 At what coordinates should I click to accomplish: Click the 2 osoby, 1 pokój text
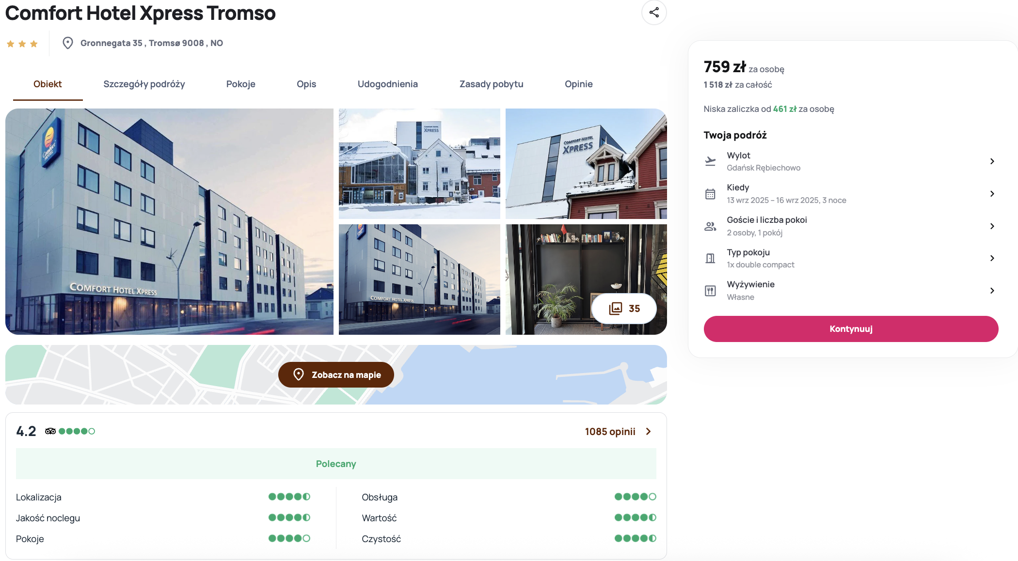(755, 233)
